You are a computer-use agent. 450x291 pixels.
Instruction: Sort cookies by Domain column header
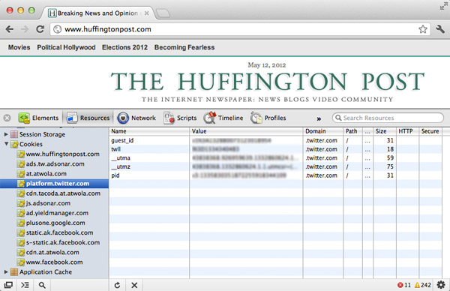pos(323,131)
